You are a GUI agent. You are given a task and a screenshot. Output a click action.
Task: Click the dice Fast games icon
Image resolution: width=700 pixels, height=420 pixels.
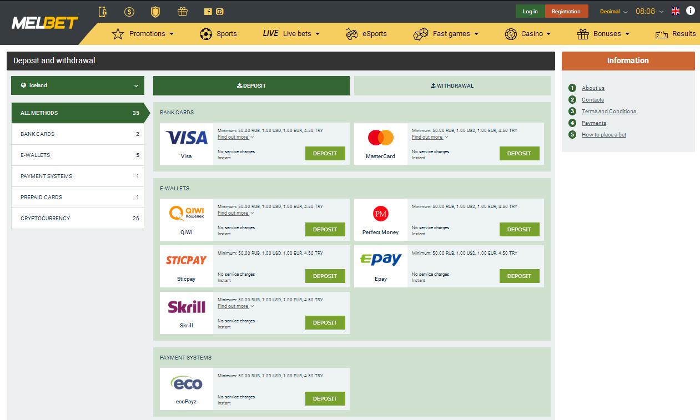tap(421, 34)
